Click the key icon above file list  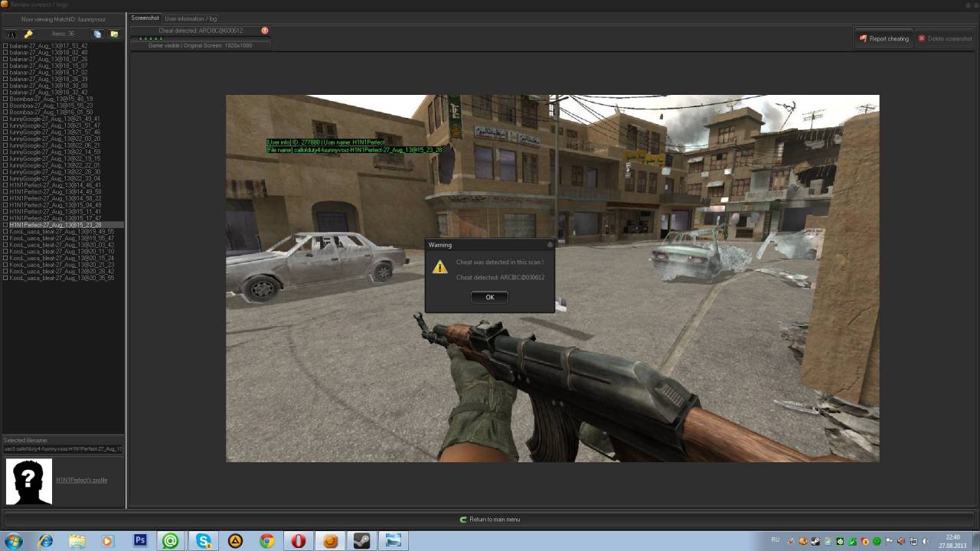click(28, 34)
